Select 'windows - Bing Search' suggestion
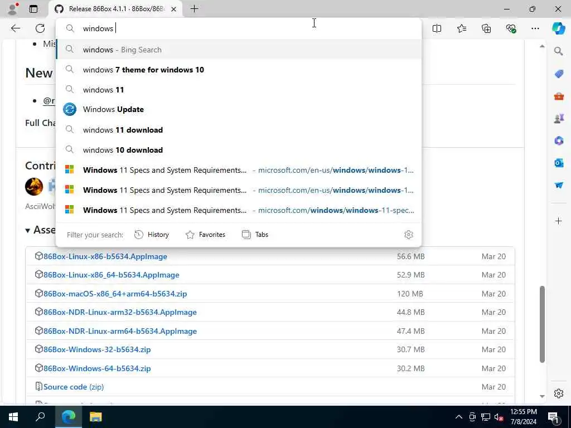 [239, 50]
